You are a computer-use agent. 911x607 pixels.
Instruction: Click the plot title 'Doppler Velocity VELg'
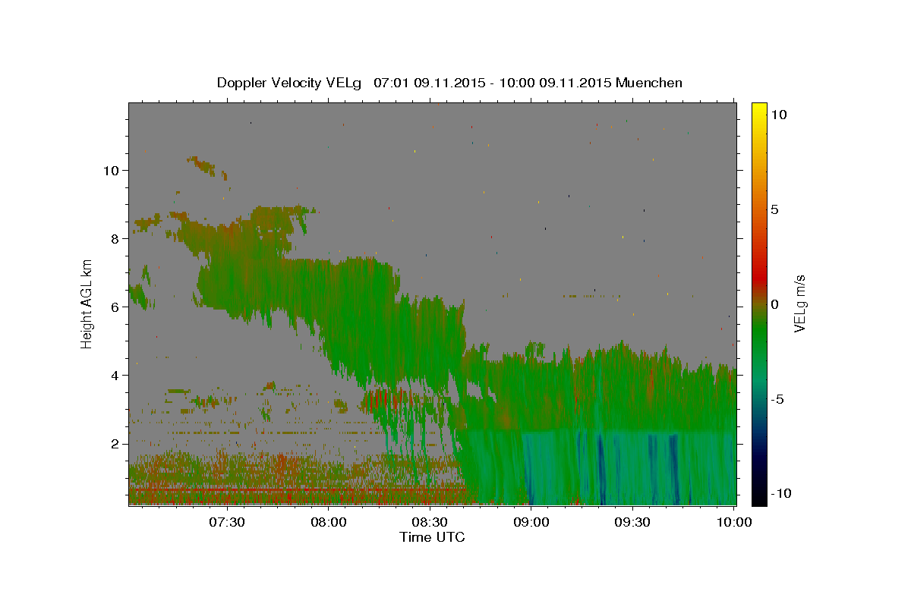click(x=291, y=83)
